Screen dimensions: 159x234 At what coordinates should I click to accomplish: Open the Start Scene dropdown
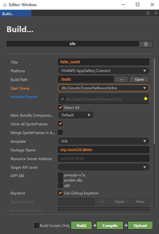click(x=104, y=88)
